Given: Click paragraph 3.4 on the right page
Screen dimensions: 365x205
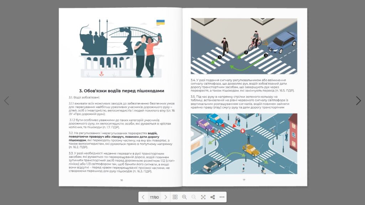Looking at the screenshot, I should point(243,85).
